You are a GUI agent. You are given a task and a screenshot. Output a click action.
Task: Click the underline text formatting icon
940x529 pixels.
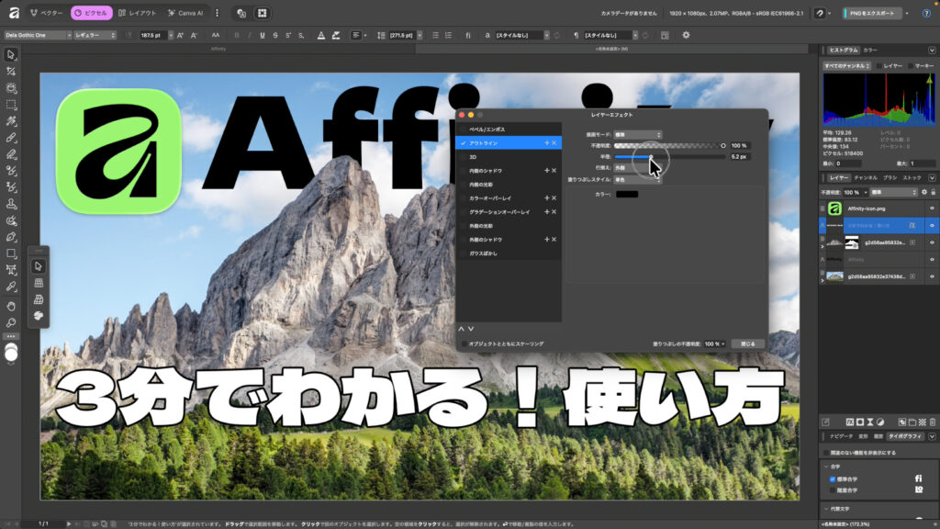coord(262,35)
